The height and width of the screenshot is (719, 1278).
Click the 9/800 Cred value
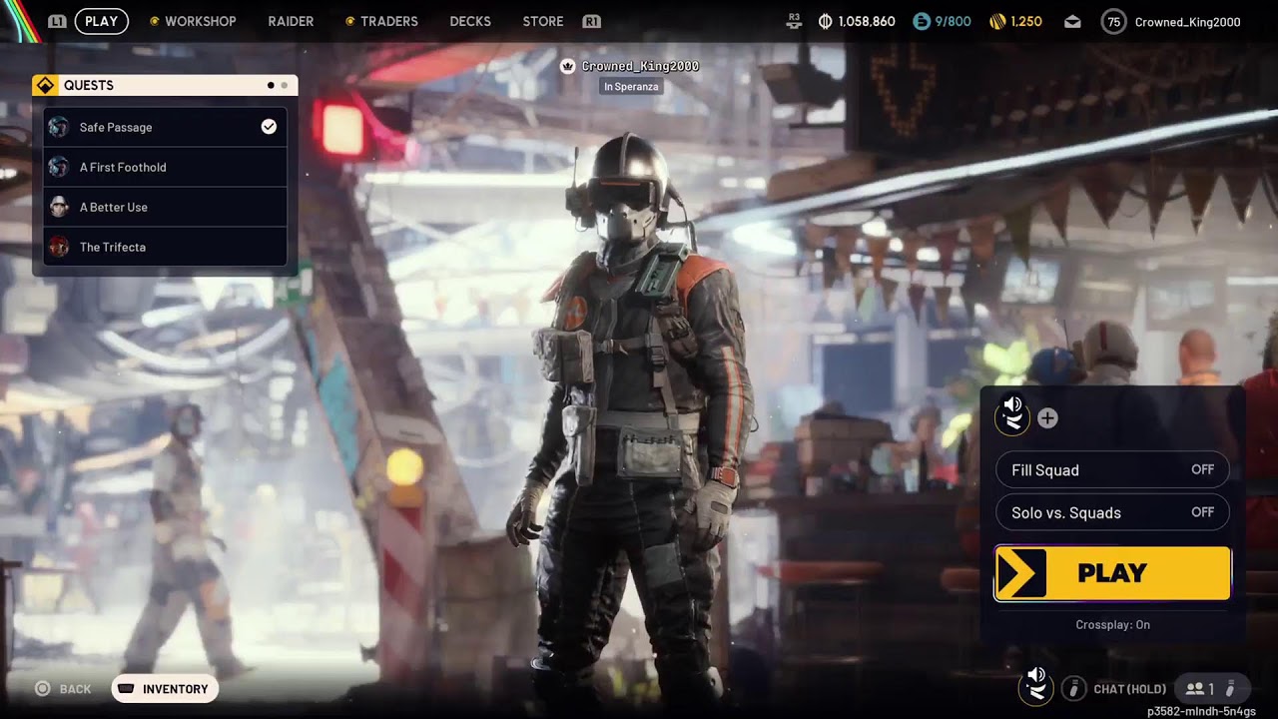click(953, 21)
